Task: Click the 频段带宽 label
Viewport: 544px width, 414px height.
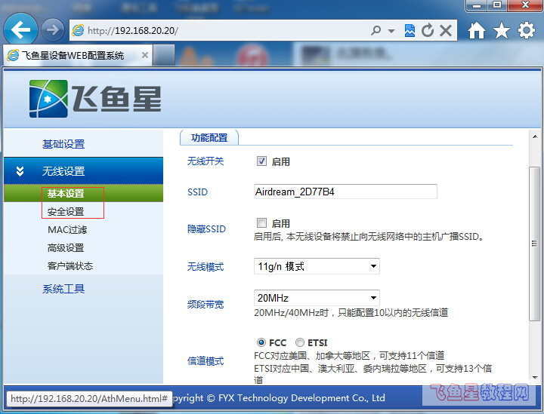Action: 206,304
